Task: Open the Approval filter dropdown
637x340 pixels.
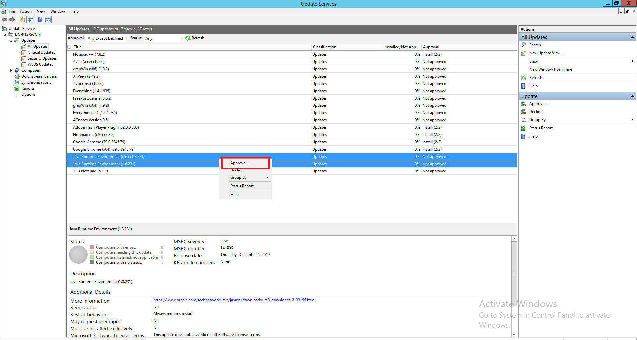Action: [x=128, y=38]
